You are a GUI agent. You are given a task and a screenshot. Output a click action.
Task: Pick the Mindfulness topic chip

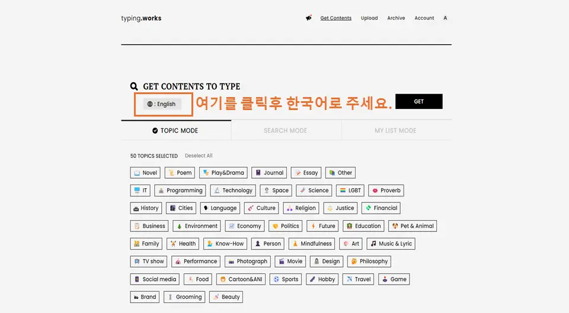click(312, 244)
